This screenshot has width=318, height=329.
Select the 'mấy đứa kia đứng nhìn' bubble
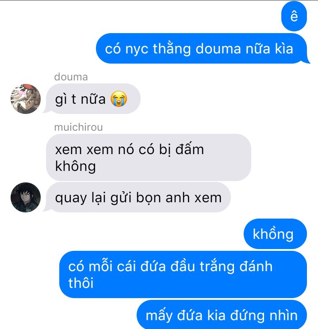(x=222, y=315)
